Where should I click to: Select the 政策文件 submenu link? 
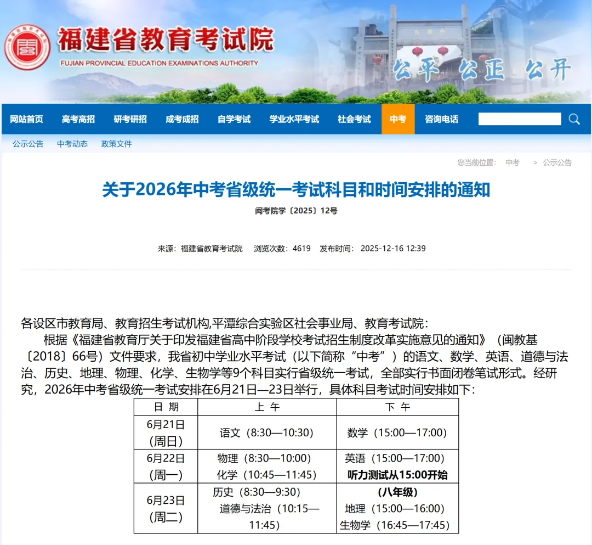click(x=116, y=144)
